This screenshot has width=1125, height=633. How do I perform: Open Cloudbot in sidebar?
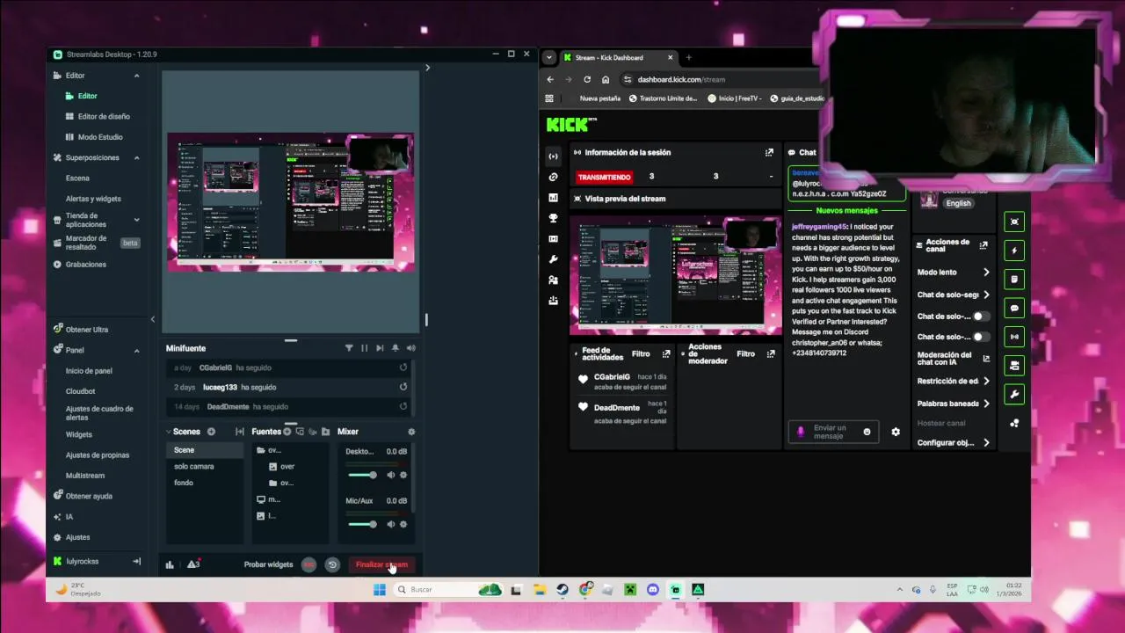coord(80,391)
